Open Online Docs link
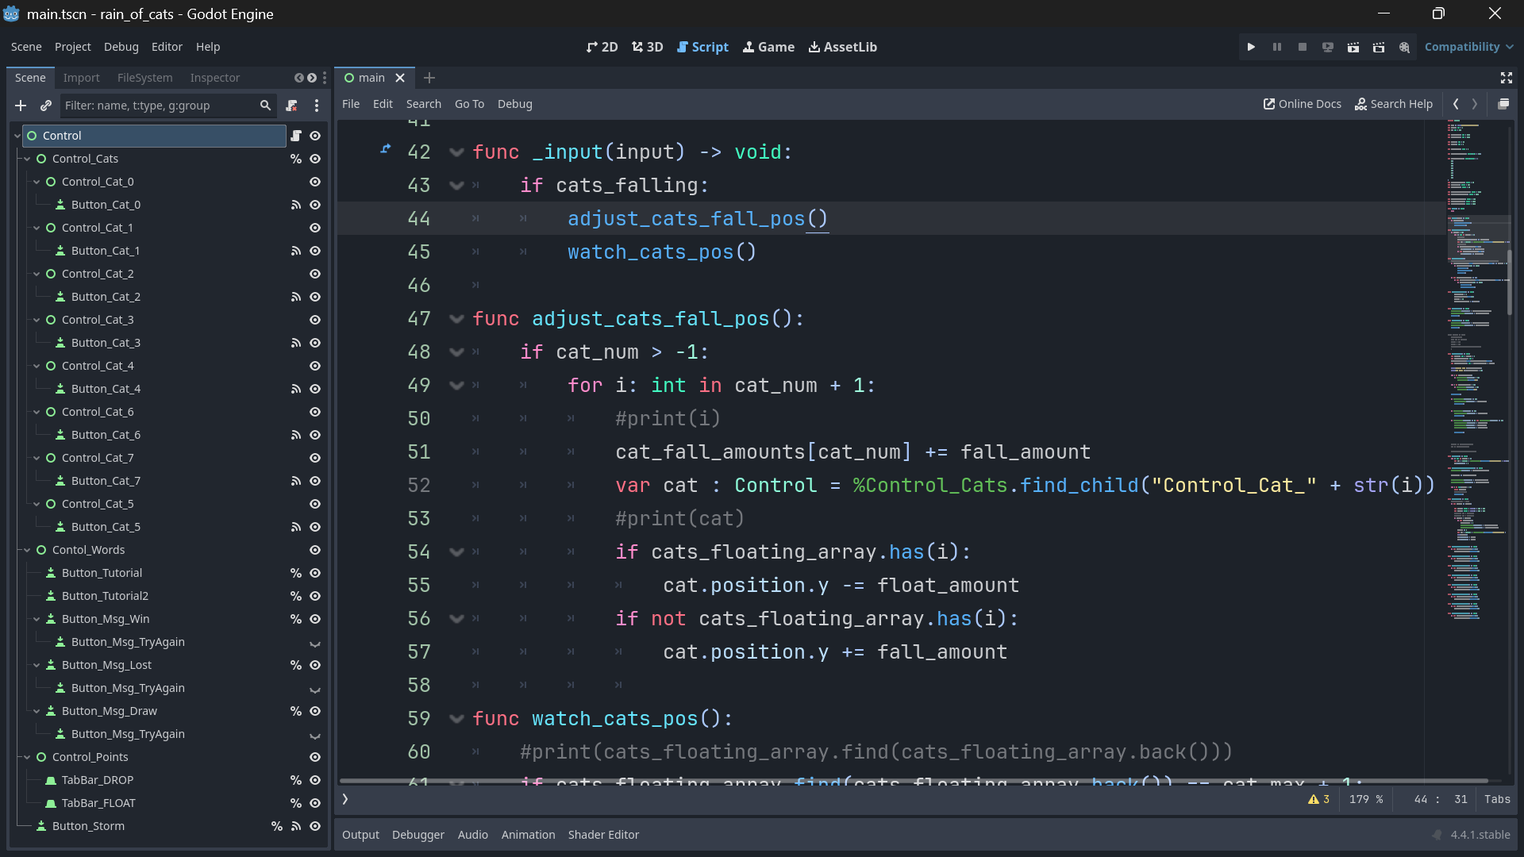Screen dimensions: 1524x857 point(1302,104)
